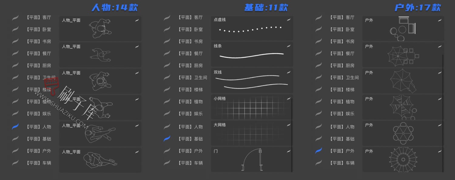The image size is (455, 180).
Task: Select the 【平面】卫生间 label in right panel
Action: 344,77
